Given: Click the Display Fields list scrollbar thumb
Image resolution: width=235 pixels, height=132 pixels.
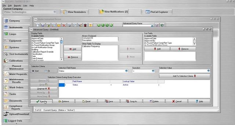Looking at the screenshot, I should pos(61,42).
